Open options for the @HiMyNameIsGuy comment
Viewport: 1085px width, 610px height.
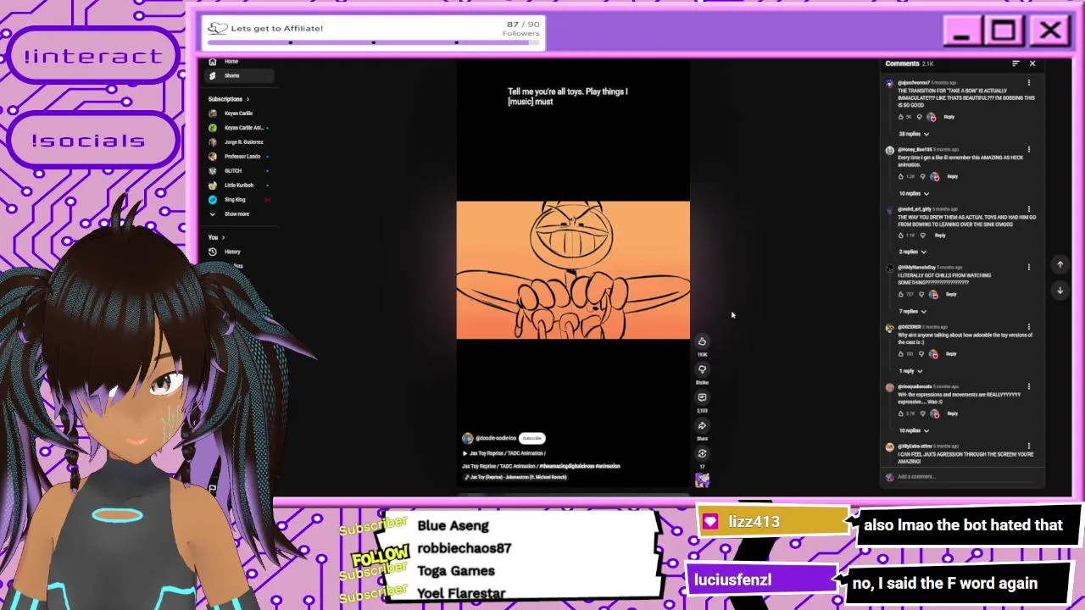tap(1029, 268)
